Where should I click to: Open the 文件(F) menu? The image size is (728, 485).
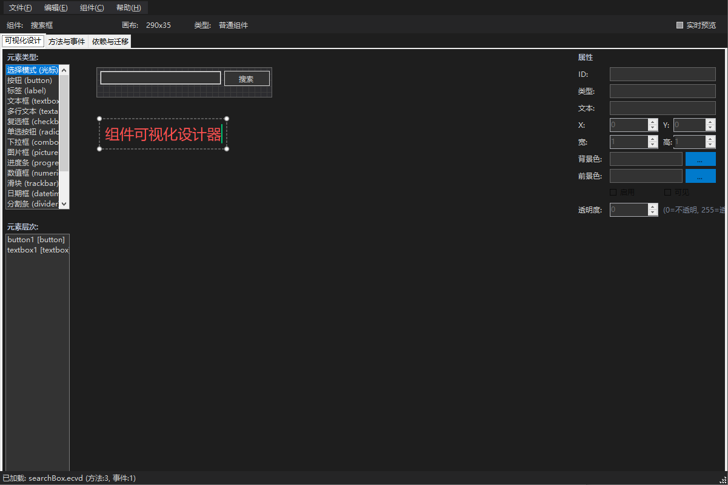pos(21,8)
